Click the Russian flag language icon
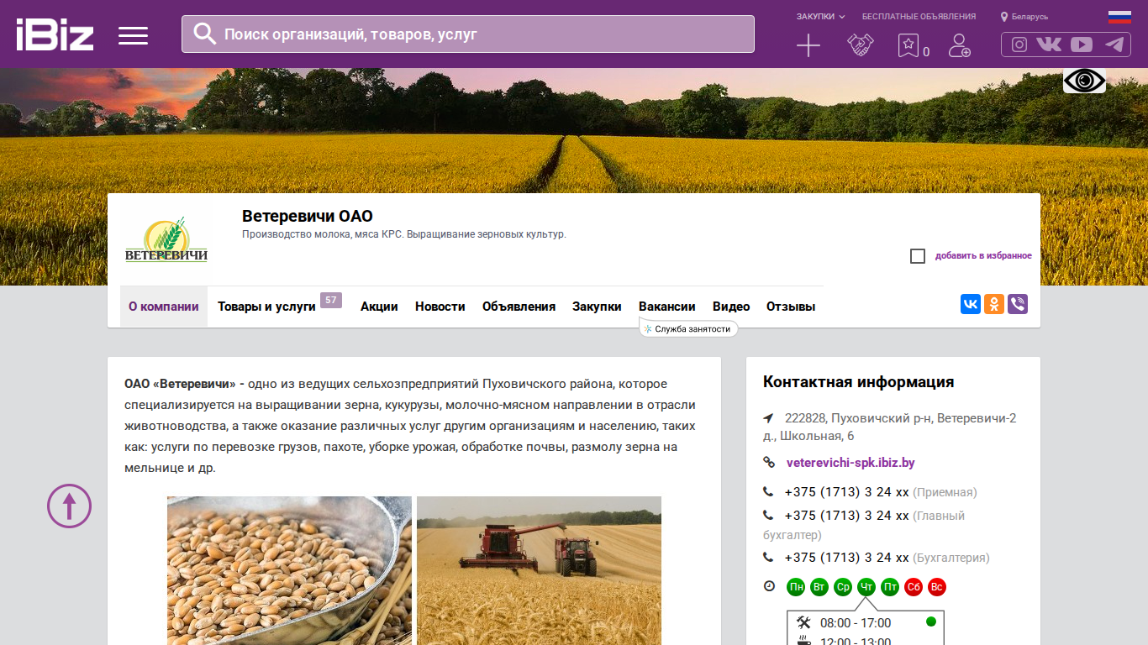1148x645 pixels. [1119, 16]
